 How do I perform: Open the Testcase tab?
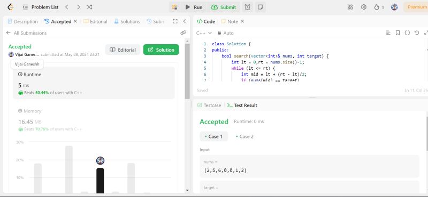coord(209,105)
